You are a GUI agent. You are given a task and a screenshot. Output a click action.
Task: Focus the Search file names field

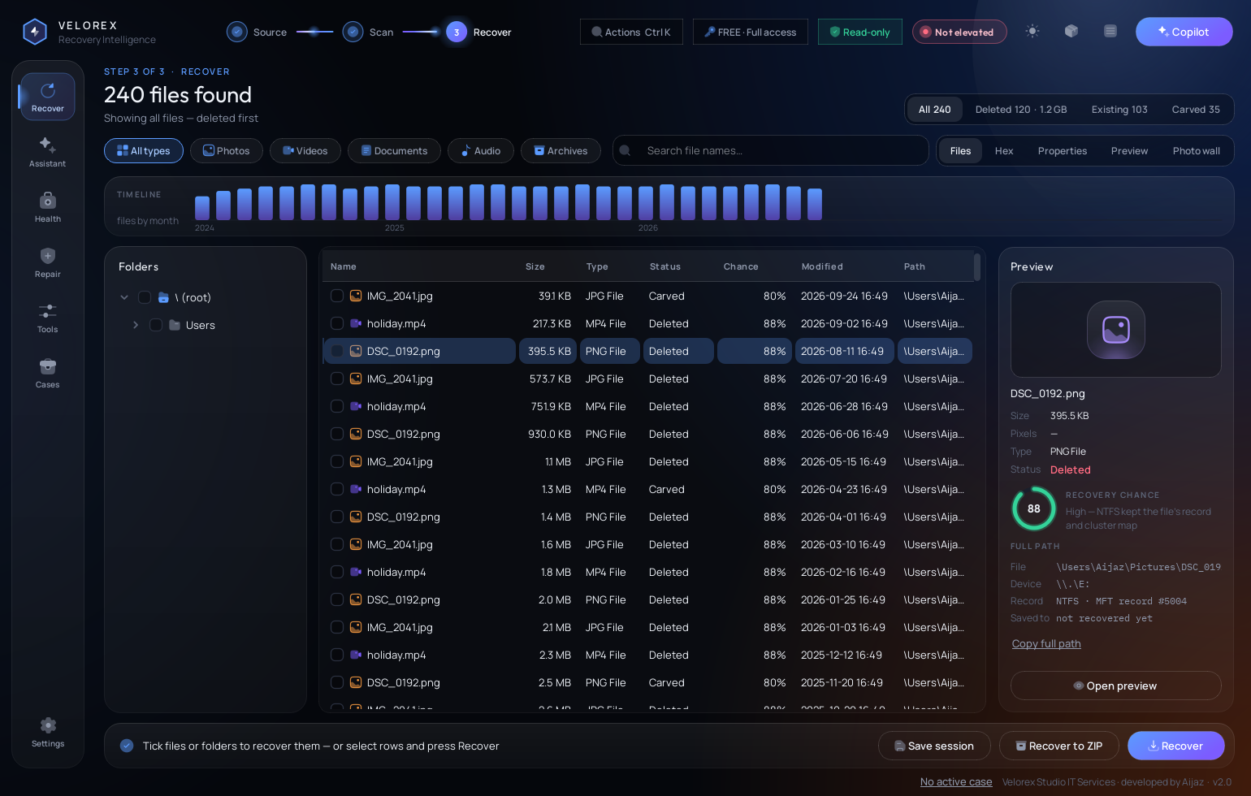[770, 150]
